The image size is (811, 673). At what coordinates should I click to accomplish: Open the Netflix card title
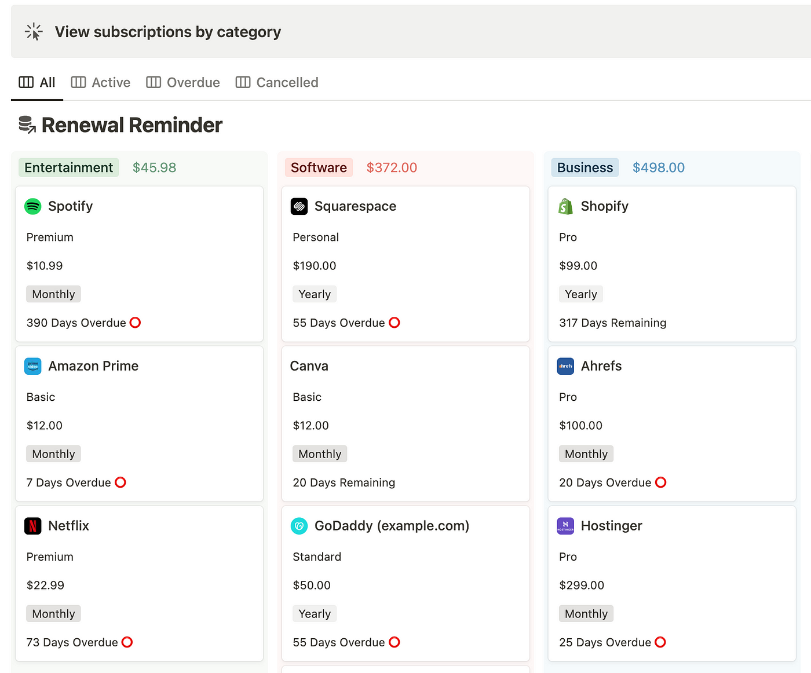click(x=69, y=526)
